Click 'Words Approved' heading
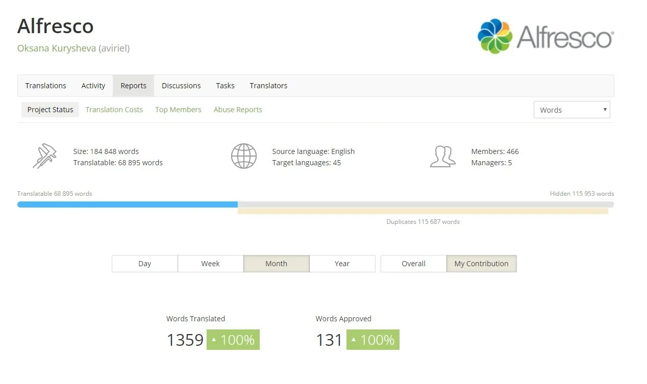The image size is (647, 384). click(343, 319)
